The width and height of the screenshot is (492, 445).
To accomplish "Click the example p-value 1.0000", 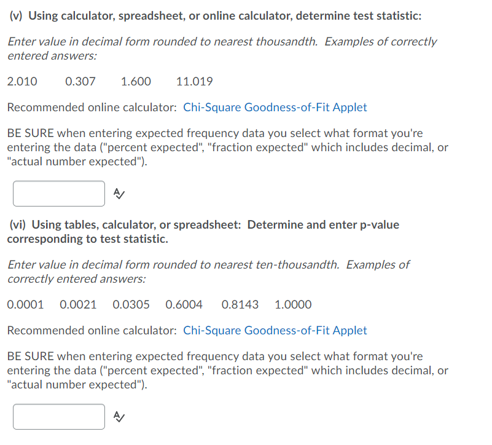I will (293, 305).
